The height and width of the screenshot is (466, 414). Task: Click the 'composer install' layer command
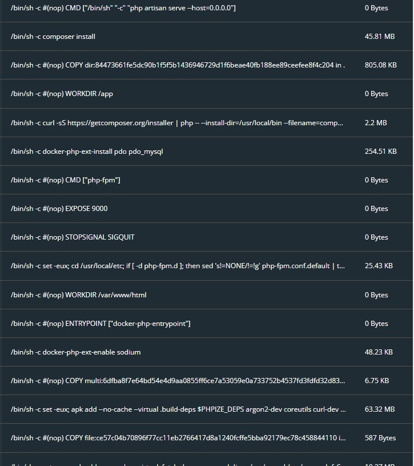point(53,37)
